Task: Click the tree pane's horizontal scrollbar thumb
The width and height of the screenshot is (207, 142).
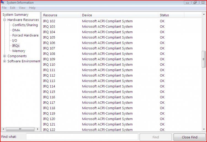Action: click(x=20, y=129)
